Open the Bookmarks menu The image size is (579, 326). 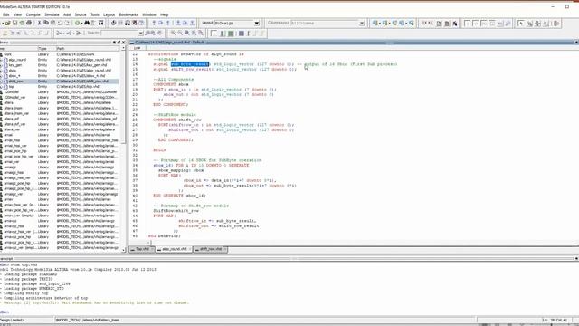[128, 14]
